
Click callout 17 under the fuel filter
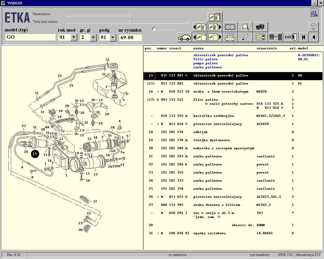[95, 174]
